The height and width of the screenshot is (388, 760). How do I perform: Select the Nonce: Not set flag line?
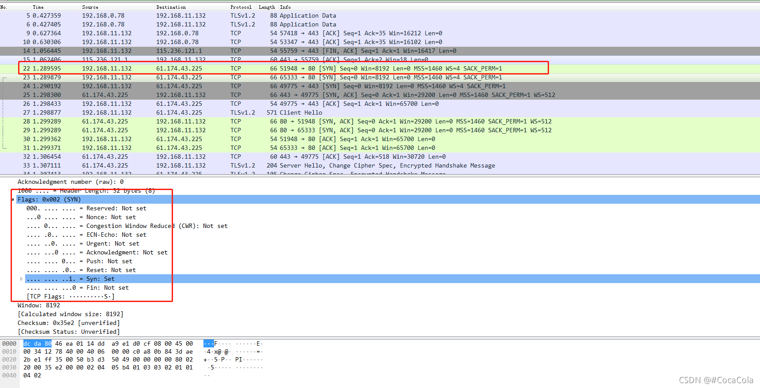(x=81, y=217)
